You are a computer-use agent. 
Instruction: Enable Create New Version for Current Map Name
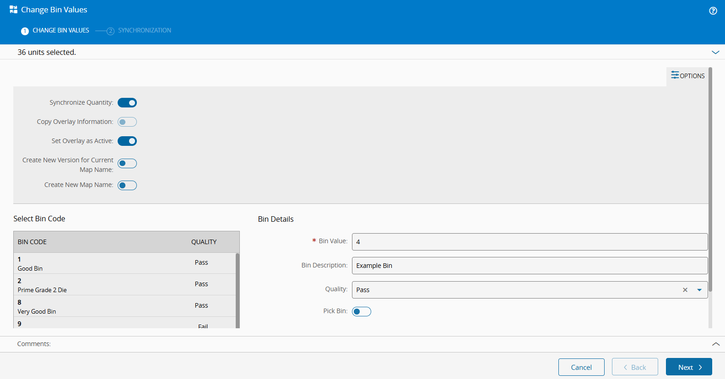(x=127, y=164)
